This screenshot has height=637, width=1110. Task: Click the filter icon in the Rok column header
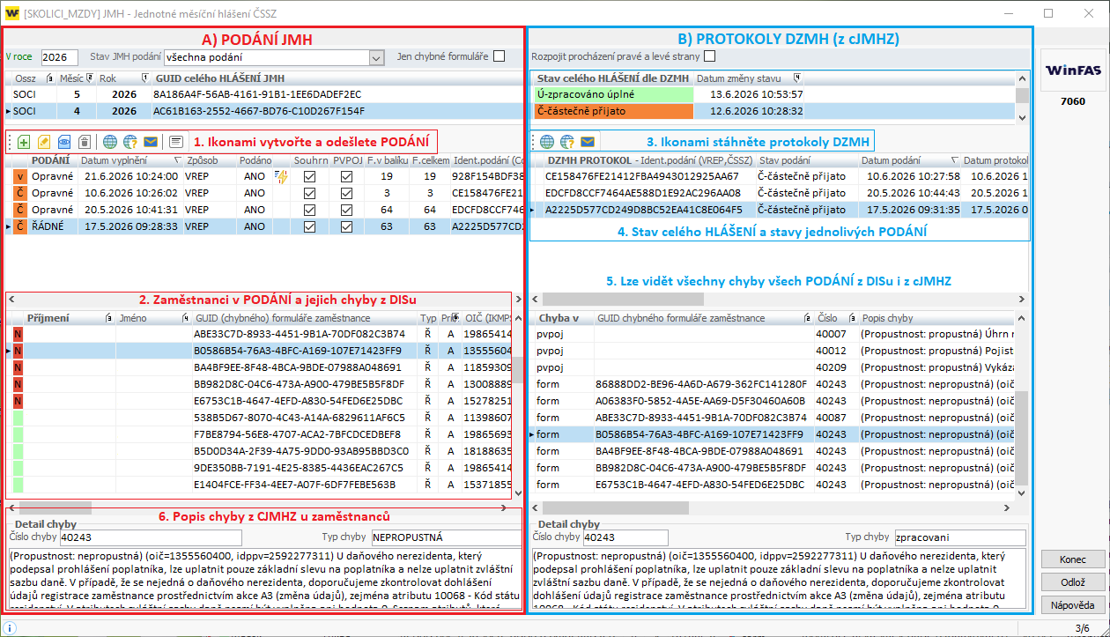point(144,78)
